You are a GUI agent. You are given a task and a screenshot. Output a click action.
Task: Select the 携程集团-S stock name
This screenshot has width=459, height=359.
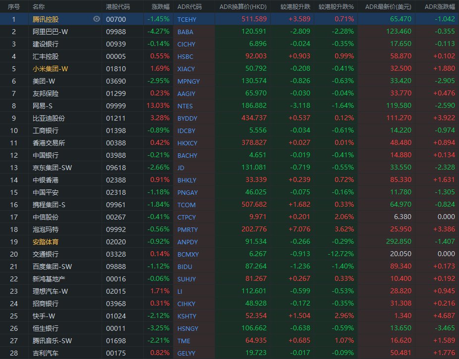(49, 205)
